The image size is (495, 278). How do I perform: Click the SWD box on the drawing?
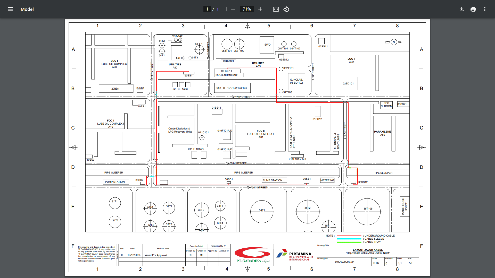tap(267, 45)
